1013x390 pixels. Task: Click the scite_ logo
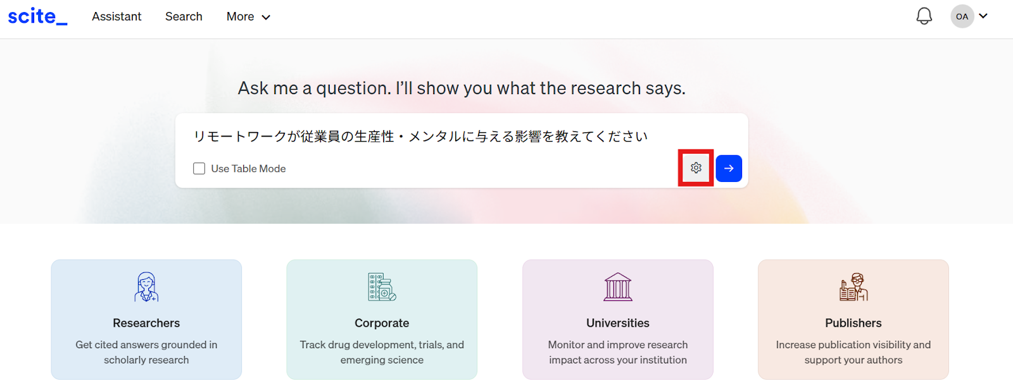37,16
